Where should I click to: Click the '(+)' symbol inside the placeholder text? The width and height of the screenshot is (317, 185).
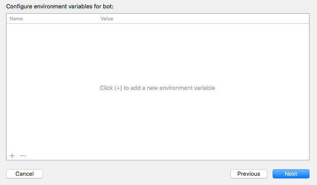(x=118, y=88)
